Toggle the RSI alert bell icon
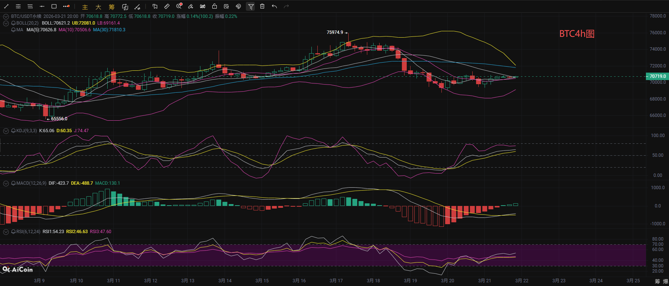Screen dimensions: 669x286 13,232
